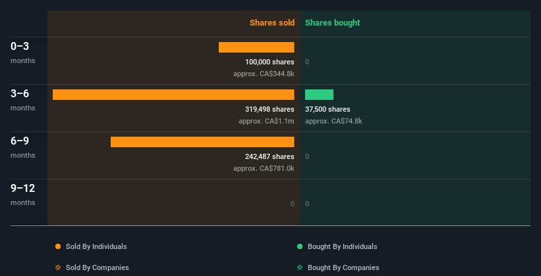Click the striped Bought By Companies legend dot
The height and width of the screenshot is (276, 541).
click(x=300, y=267)
